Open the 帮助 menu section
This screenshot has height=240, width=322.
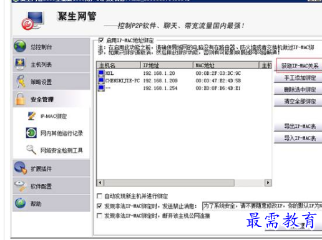(x=51, y=203)
